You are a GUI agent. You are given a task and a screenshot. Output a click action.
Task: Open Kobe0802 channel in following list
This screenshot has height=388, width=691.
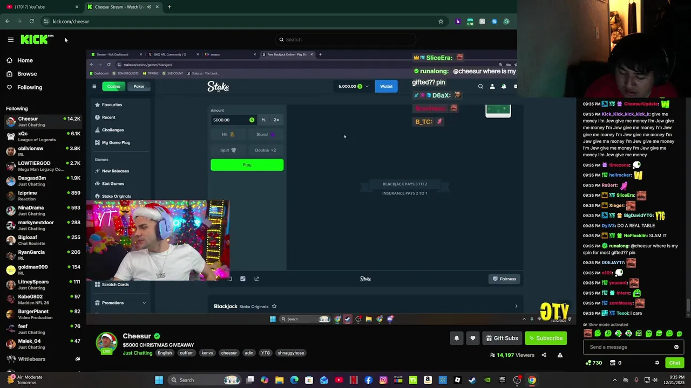coord(42,300)
